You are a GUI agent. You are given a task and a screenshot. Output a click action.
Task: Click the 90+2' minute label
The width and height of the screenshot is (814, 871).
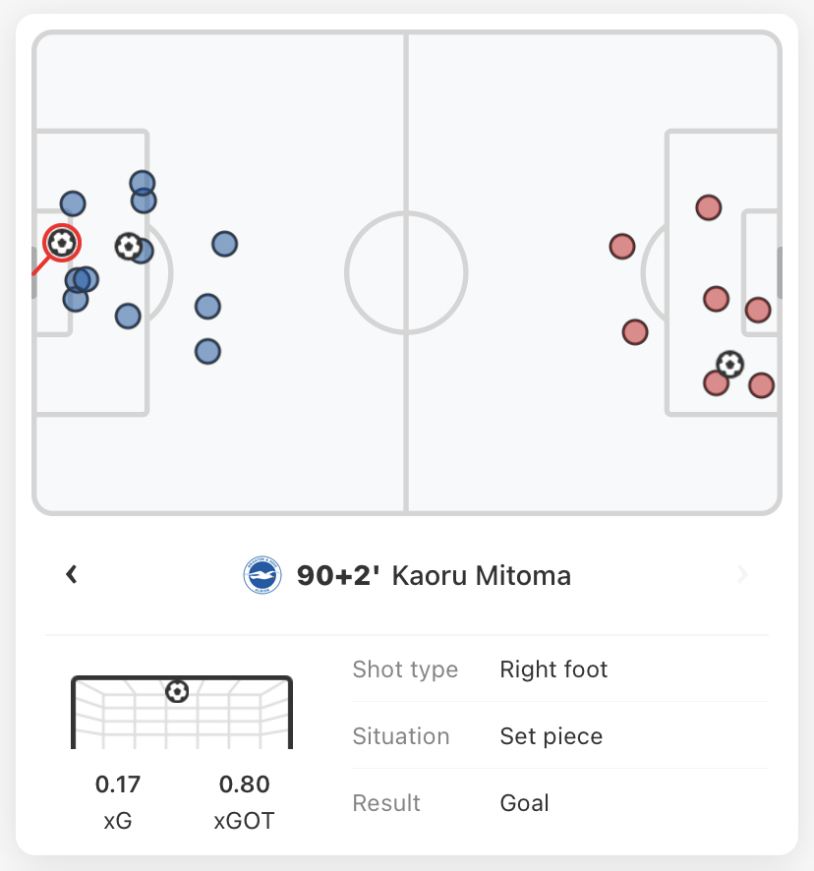pos(338,575)
